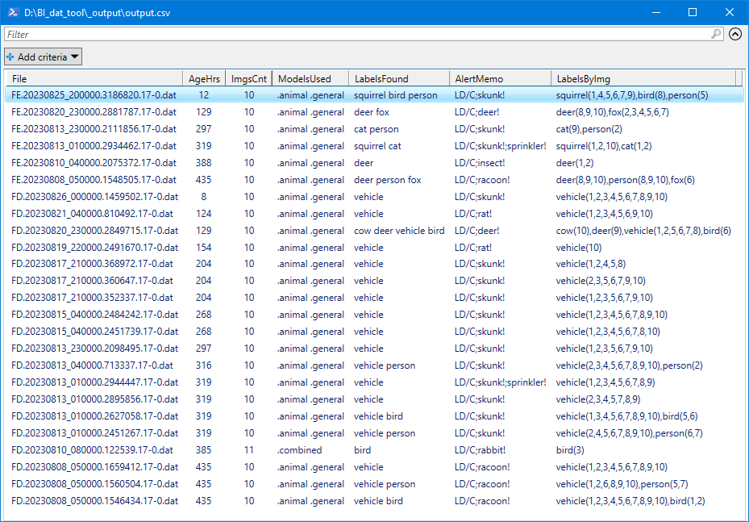Viewport: 749px width, 522px height.
Task: Select row FE.20230820_230000.2881787.17-0.dat
Action: pyautogui.click(x=374, y=112)
